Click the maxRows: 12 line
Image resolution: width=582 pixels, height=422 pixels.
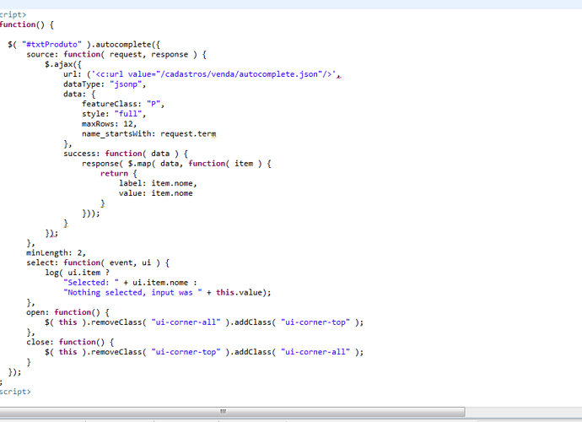[x=110, y=124]
